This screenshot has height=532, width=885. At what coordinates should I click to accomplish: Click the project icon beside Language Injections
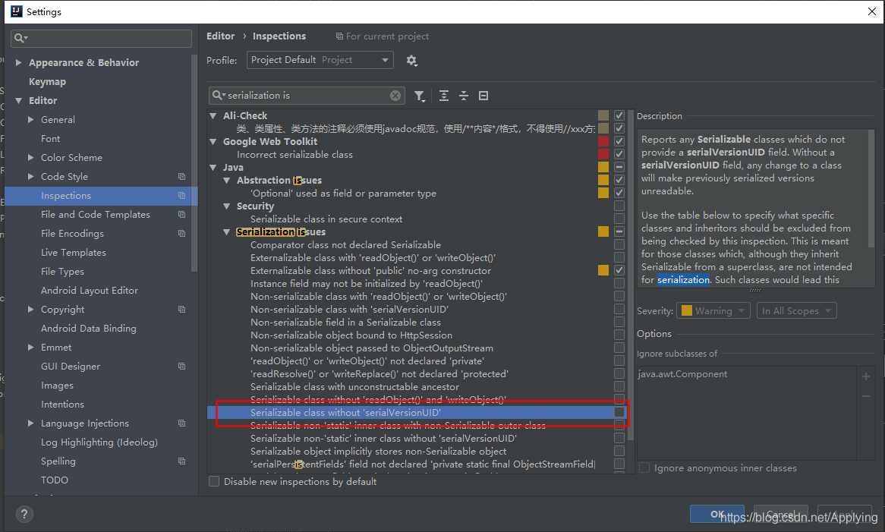[181, 423]
